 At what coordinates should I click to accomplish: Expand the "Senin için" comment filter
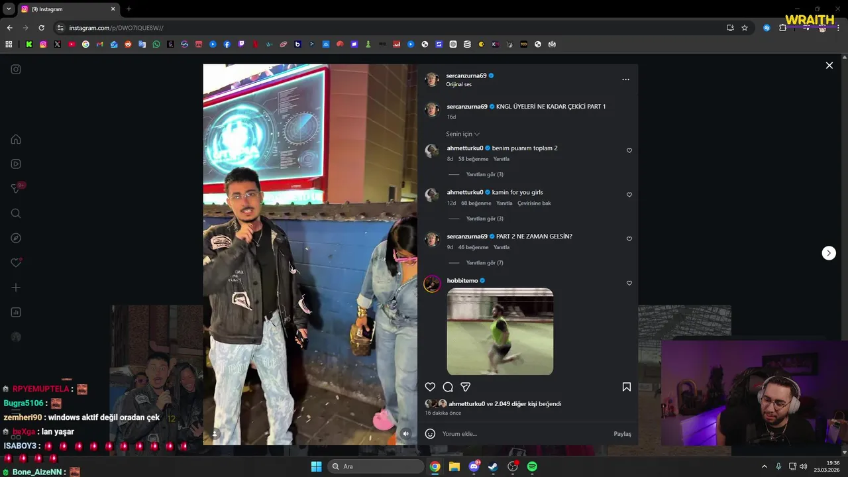tap(462, 134)
